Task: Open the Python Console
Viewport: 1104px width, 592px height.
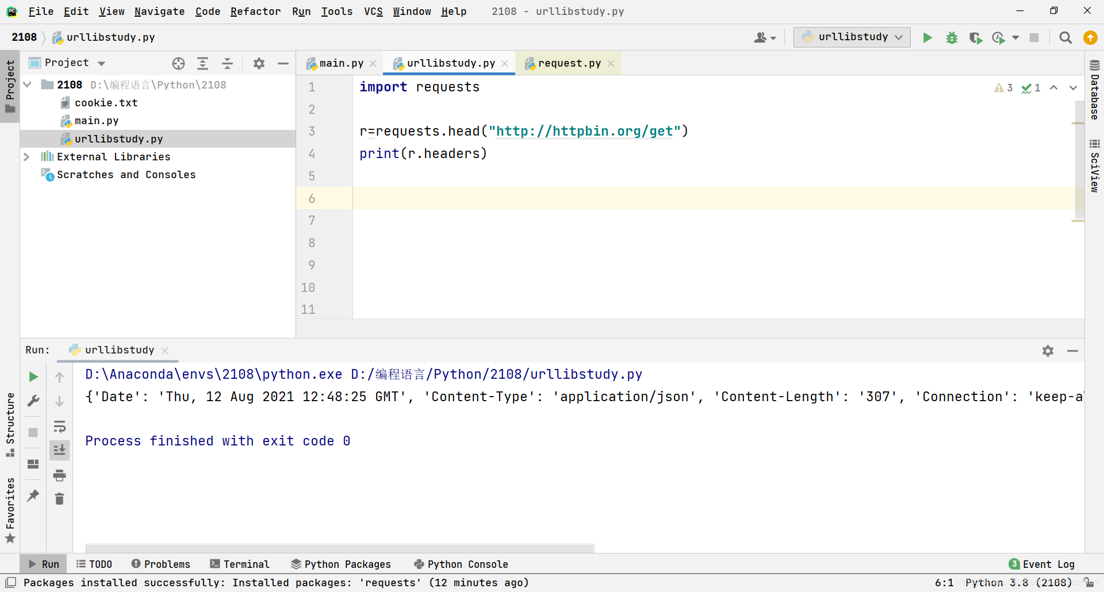Action: coord(461,564)
